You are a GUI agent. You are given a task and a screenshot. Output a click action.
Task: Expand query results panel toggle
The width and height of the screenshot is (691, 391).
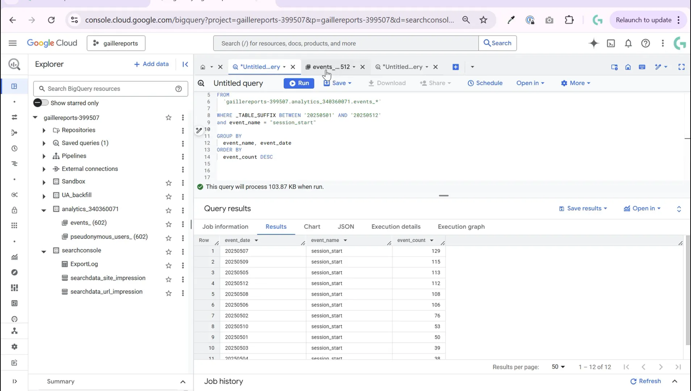pos(679,209)
